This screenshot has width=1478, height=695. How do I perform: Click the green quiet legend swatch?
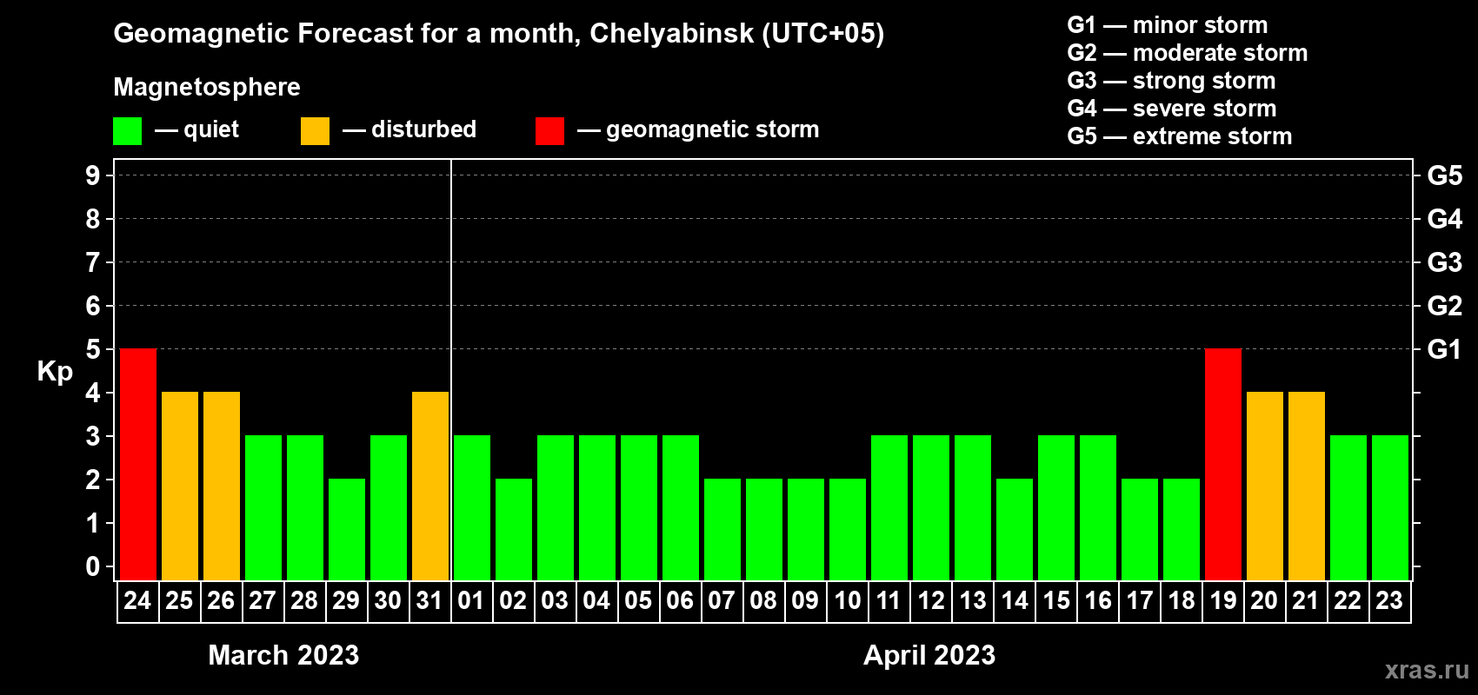[127, 131]
